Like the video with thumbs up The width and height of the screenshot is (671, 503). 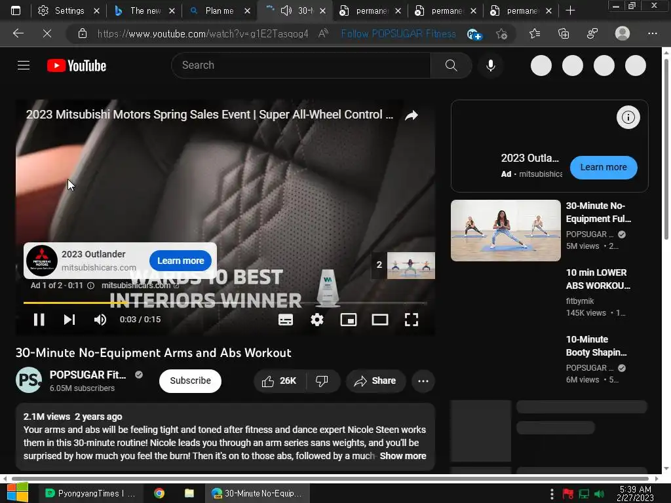tap(280, 381)
